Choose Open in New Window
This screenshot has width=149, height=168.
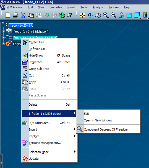[108, 120]
